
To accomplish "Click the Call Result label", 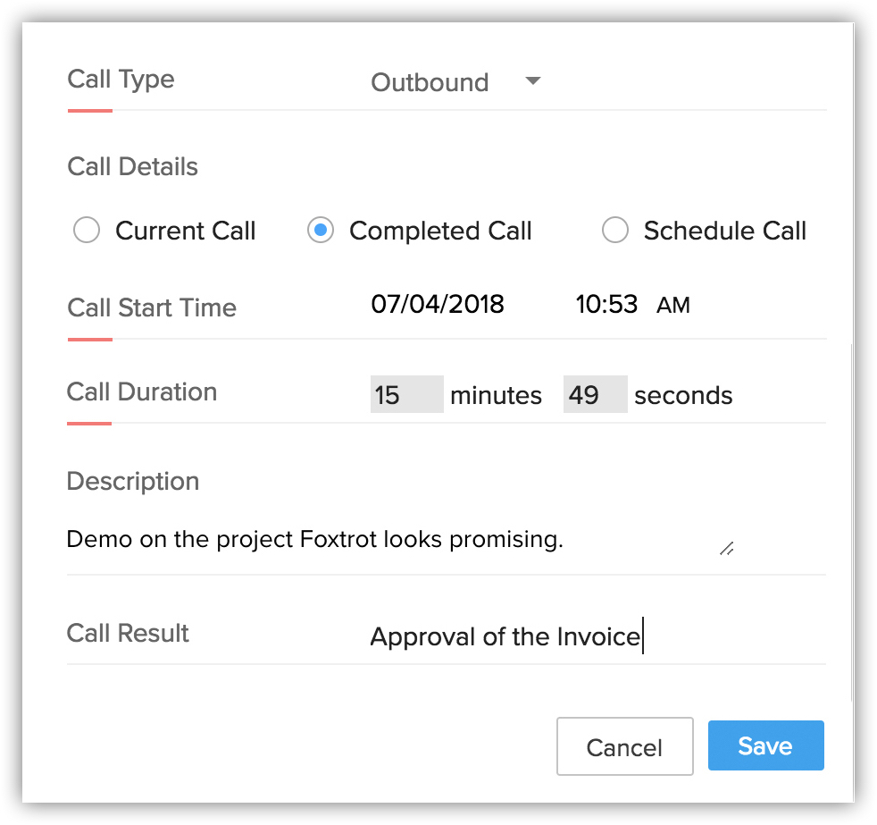I will pos(128,633).
